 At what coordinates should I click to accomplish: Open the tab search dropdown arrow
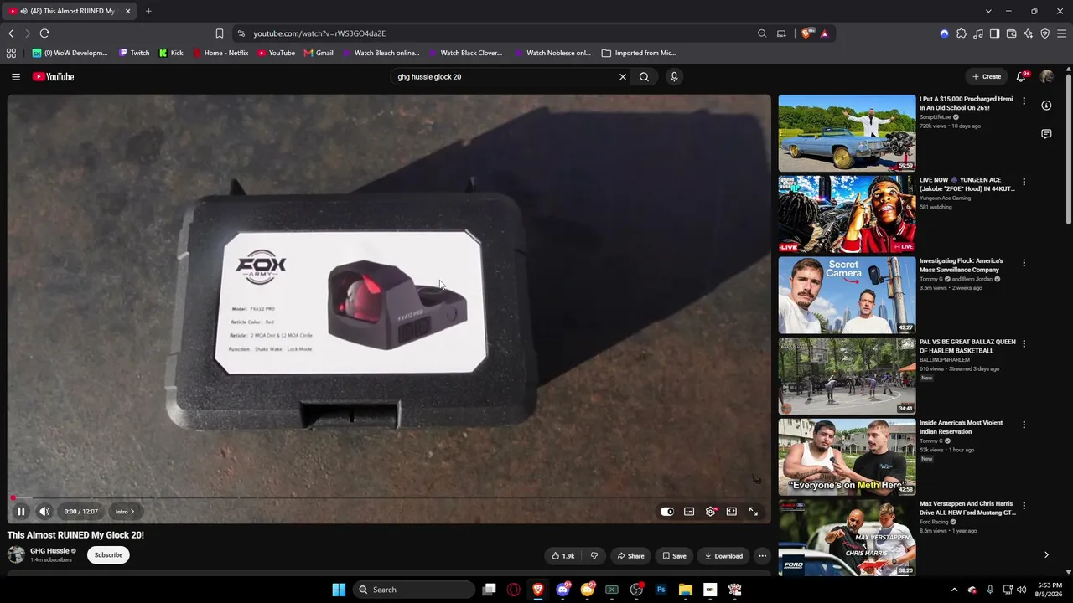(988, 11)
